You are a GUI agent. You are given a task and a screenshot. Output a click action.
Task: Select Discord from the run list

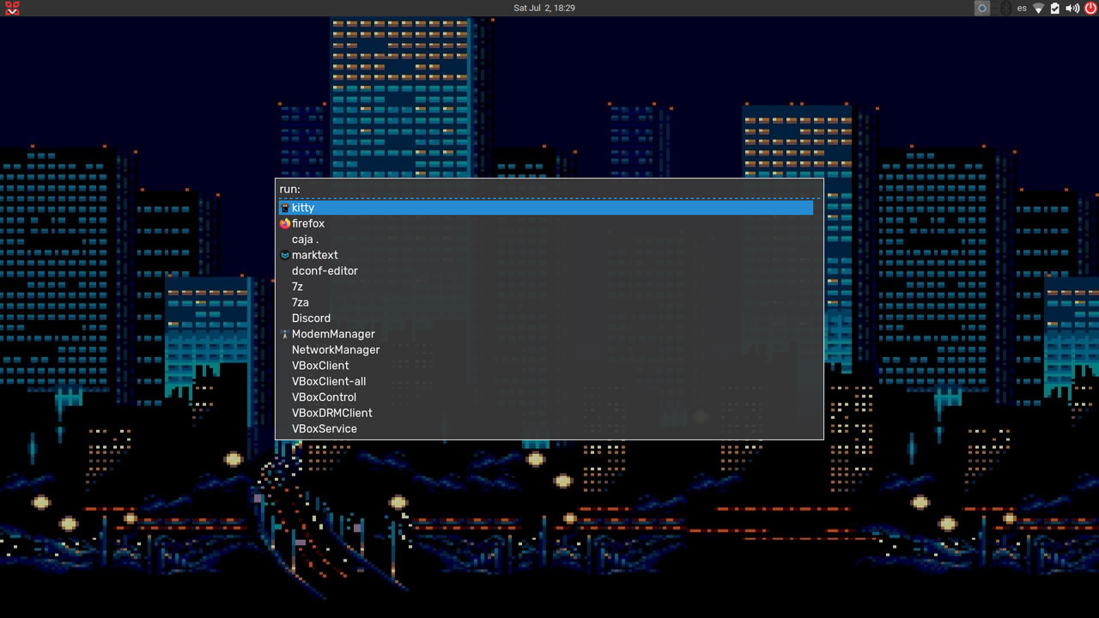tap(311, 318)
